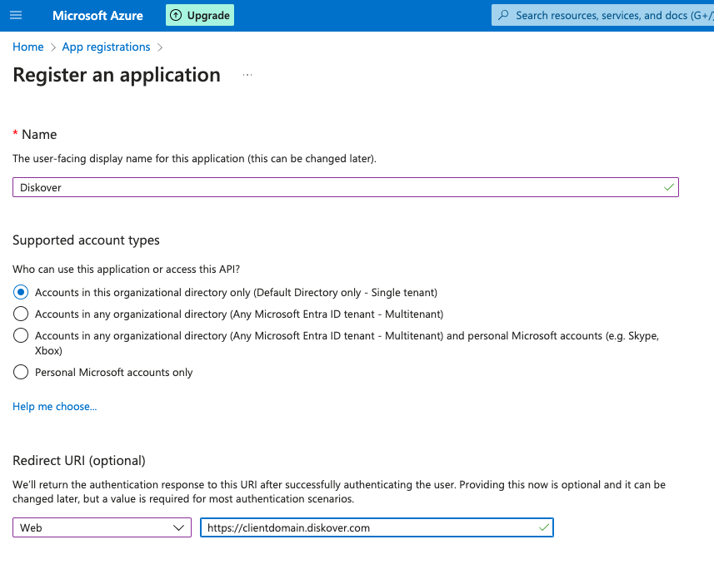This screenshot has width=714, height=584.
Task: Open App registrations breadcrumb
Action: pos(106,47)
